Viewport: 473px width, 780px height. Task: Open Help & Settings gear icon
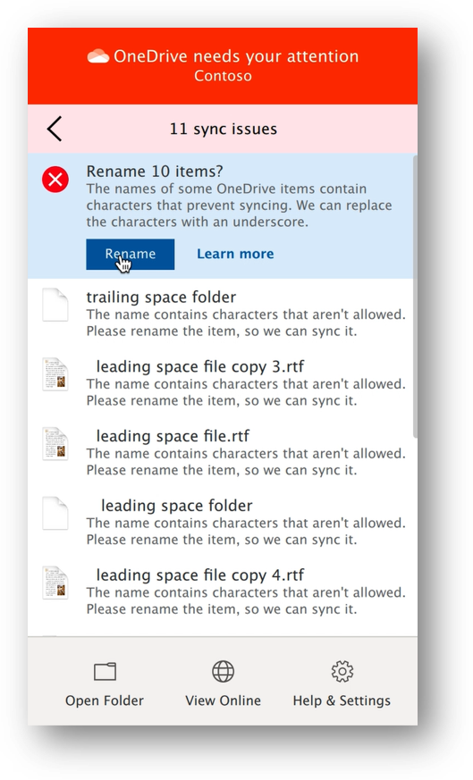(x=342, y=671)
